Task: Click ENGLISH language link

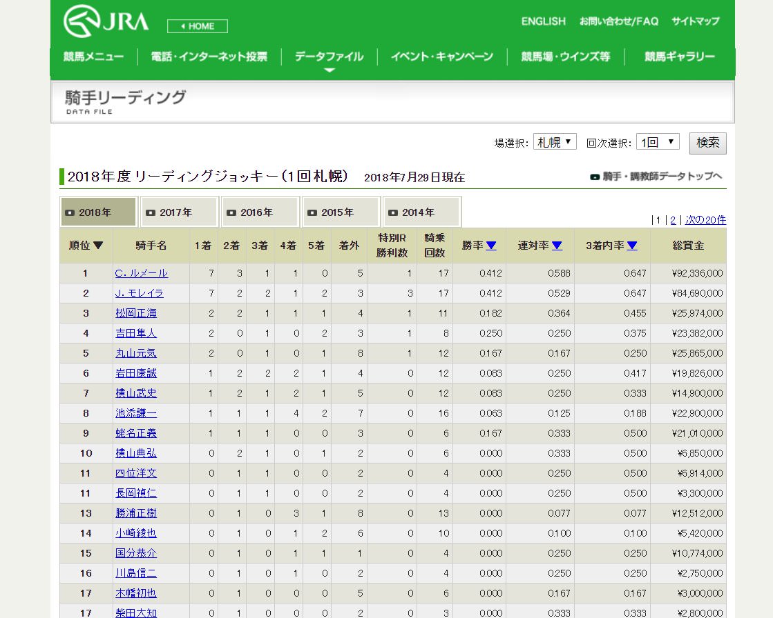Action: pos(543,21)
